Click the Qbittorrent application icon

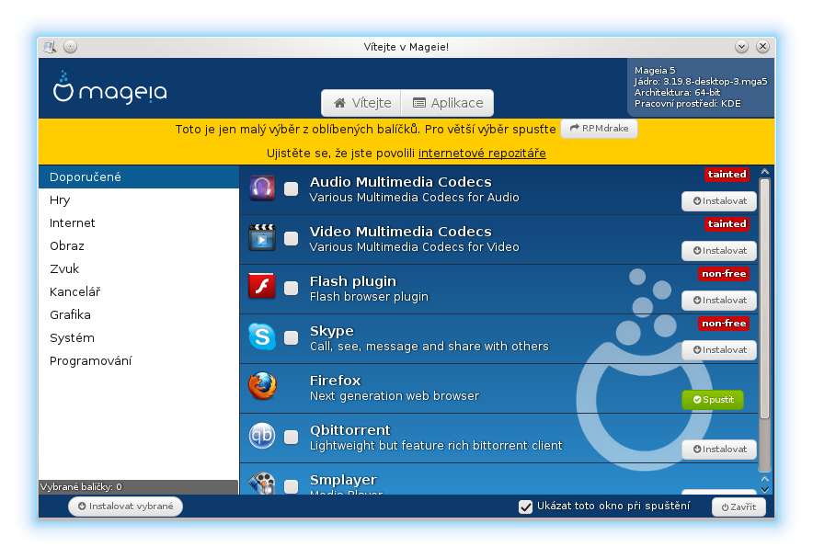point(262,436)
